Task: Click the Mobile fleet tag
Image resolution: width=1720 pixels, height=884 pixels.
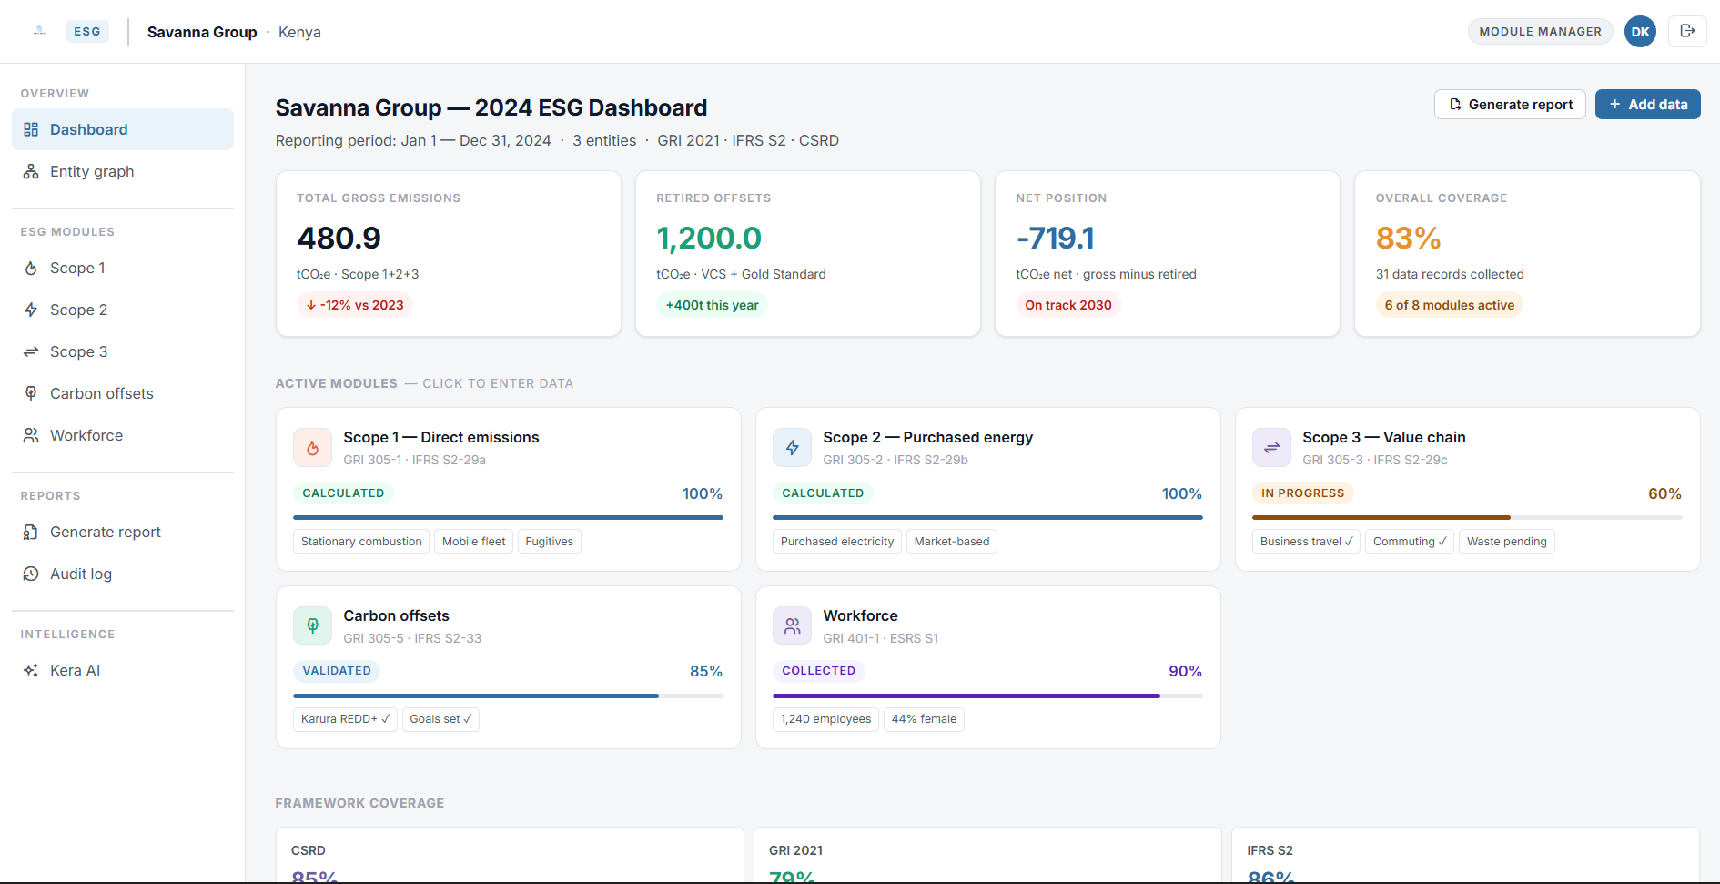Action: coord(473,541)
